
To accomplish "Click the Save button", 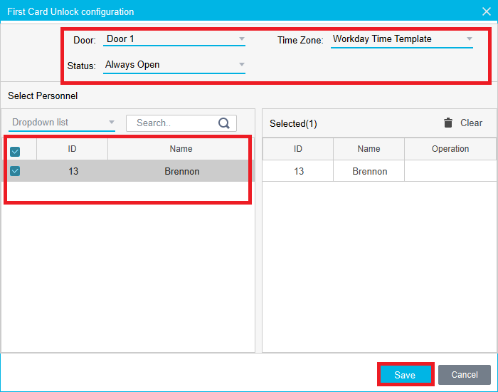I will (x=405, y=375).
